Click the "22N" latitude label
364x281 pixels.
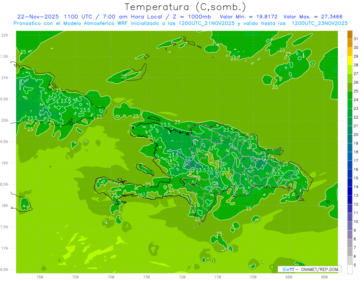coord(5,35)
